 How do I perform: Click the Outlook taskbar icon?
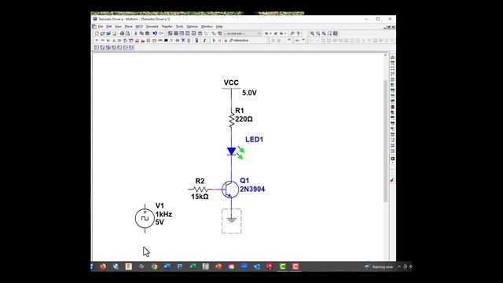tap(257, 266)
